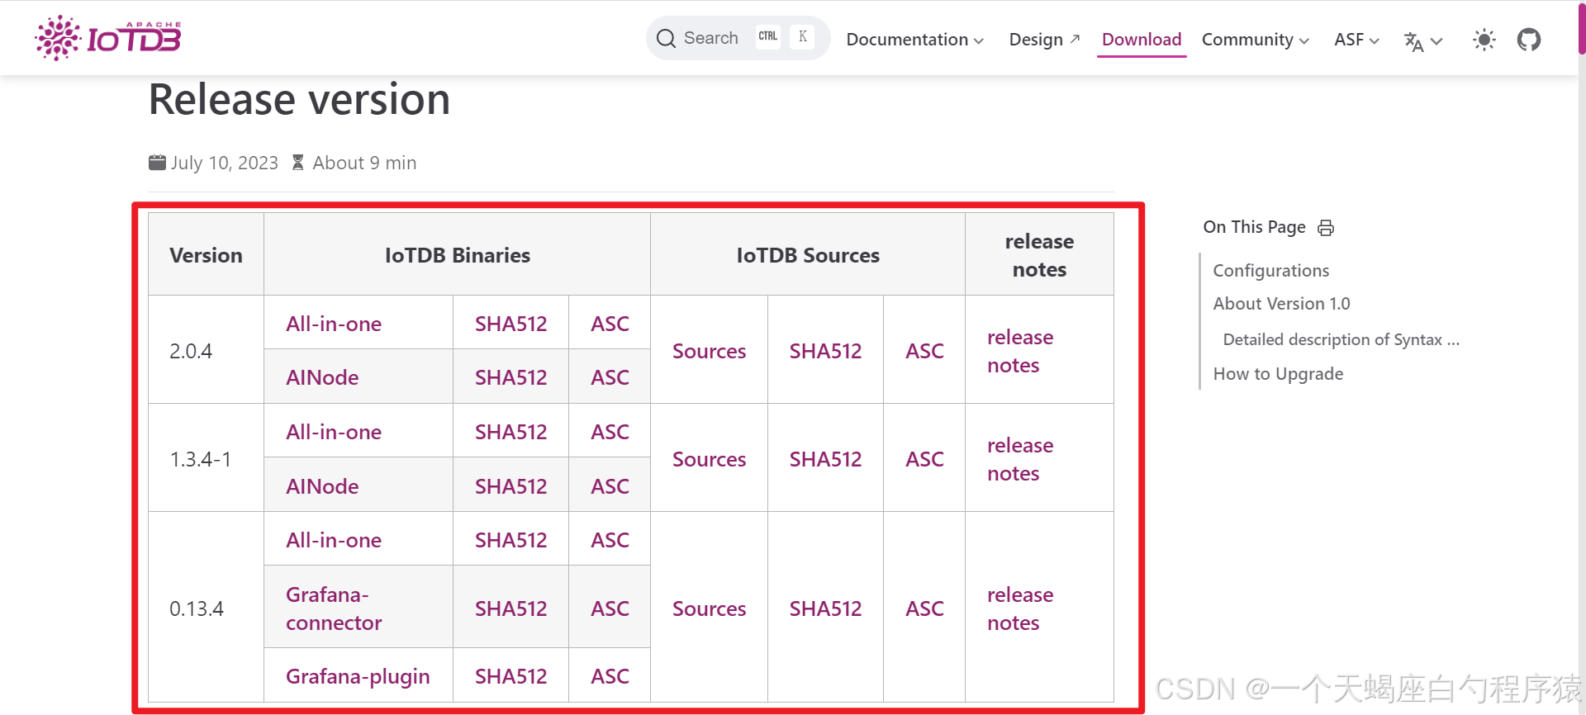This screenshot has height=715, width=1586.
Task: Open SHA512 for 1.3.4-1 Sources
Action: [825, 459]
